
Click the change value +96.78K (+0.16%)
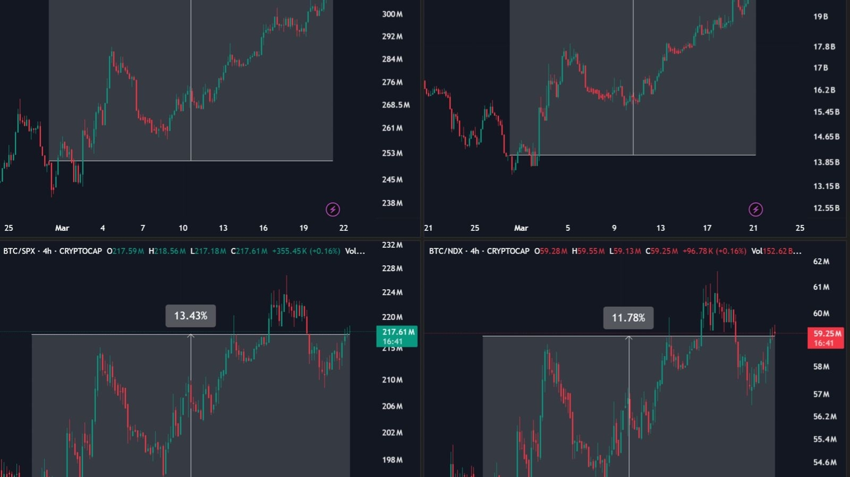[x=715, y=251]
